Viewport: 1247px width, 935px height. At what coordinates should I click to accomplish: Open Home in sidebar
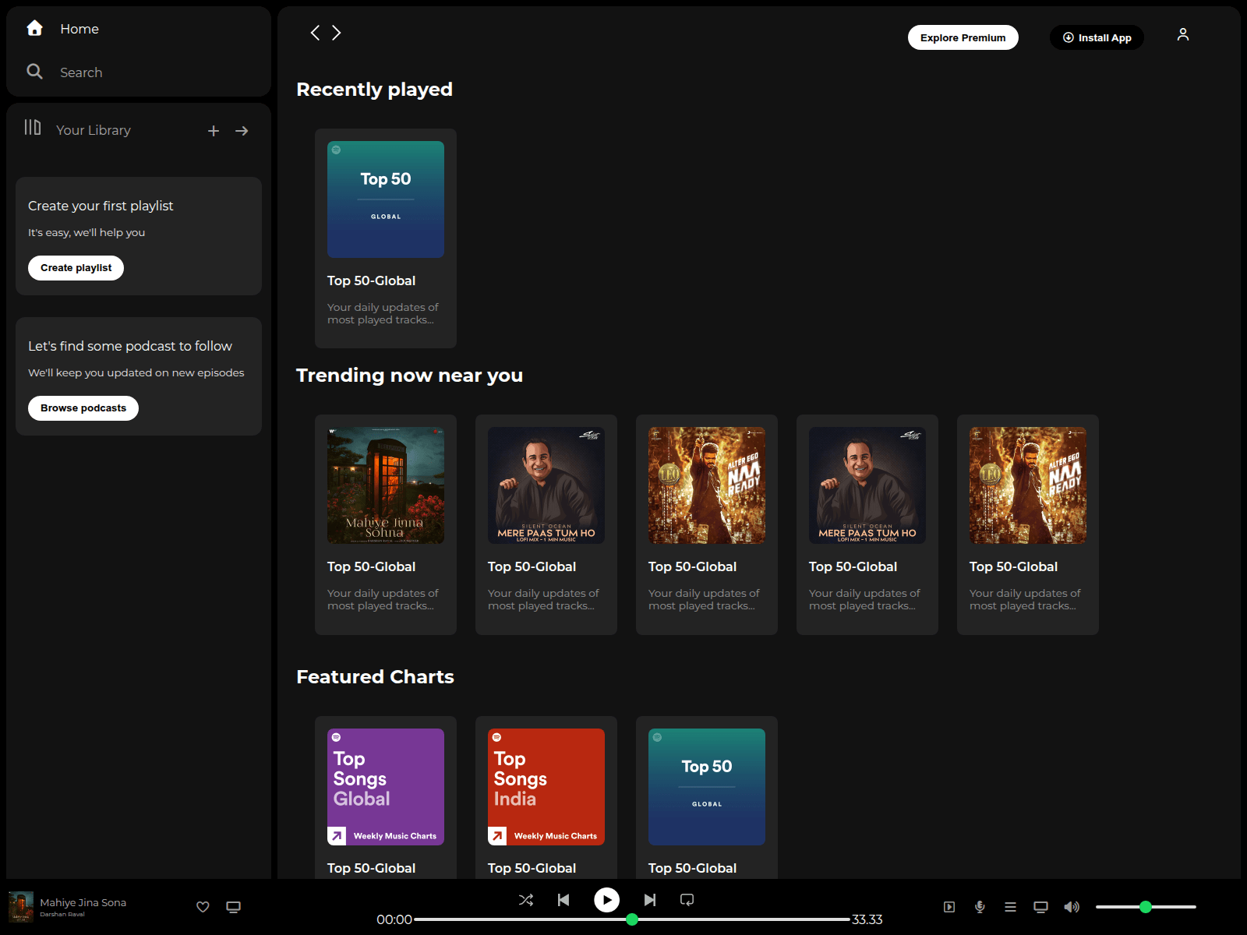(x=79, y=29)
